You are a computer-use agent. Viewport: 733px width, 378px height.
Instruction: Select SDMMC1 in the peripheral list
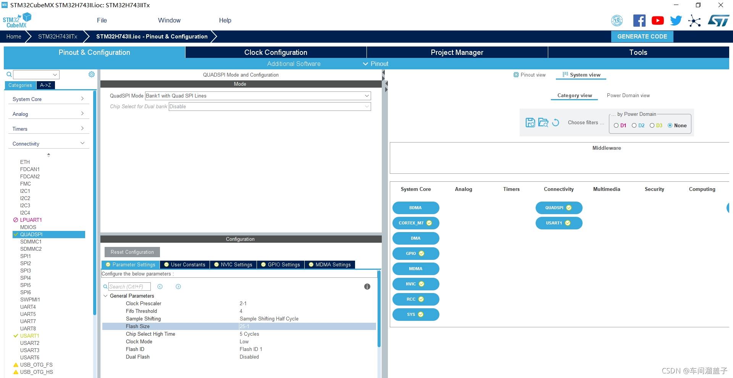click(x=31, y=242)
